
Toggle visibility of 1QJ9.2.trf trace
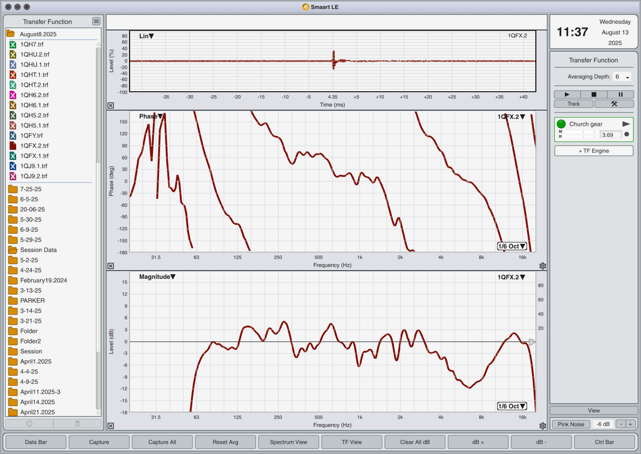pos(13,176)
